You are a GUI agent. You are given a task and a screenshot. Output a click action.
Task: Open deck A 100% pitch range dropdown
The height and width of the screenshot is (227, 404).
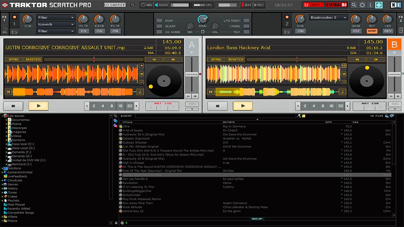(x=192, y=109)
